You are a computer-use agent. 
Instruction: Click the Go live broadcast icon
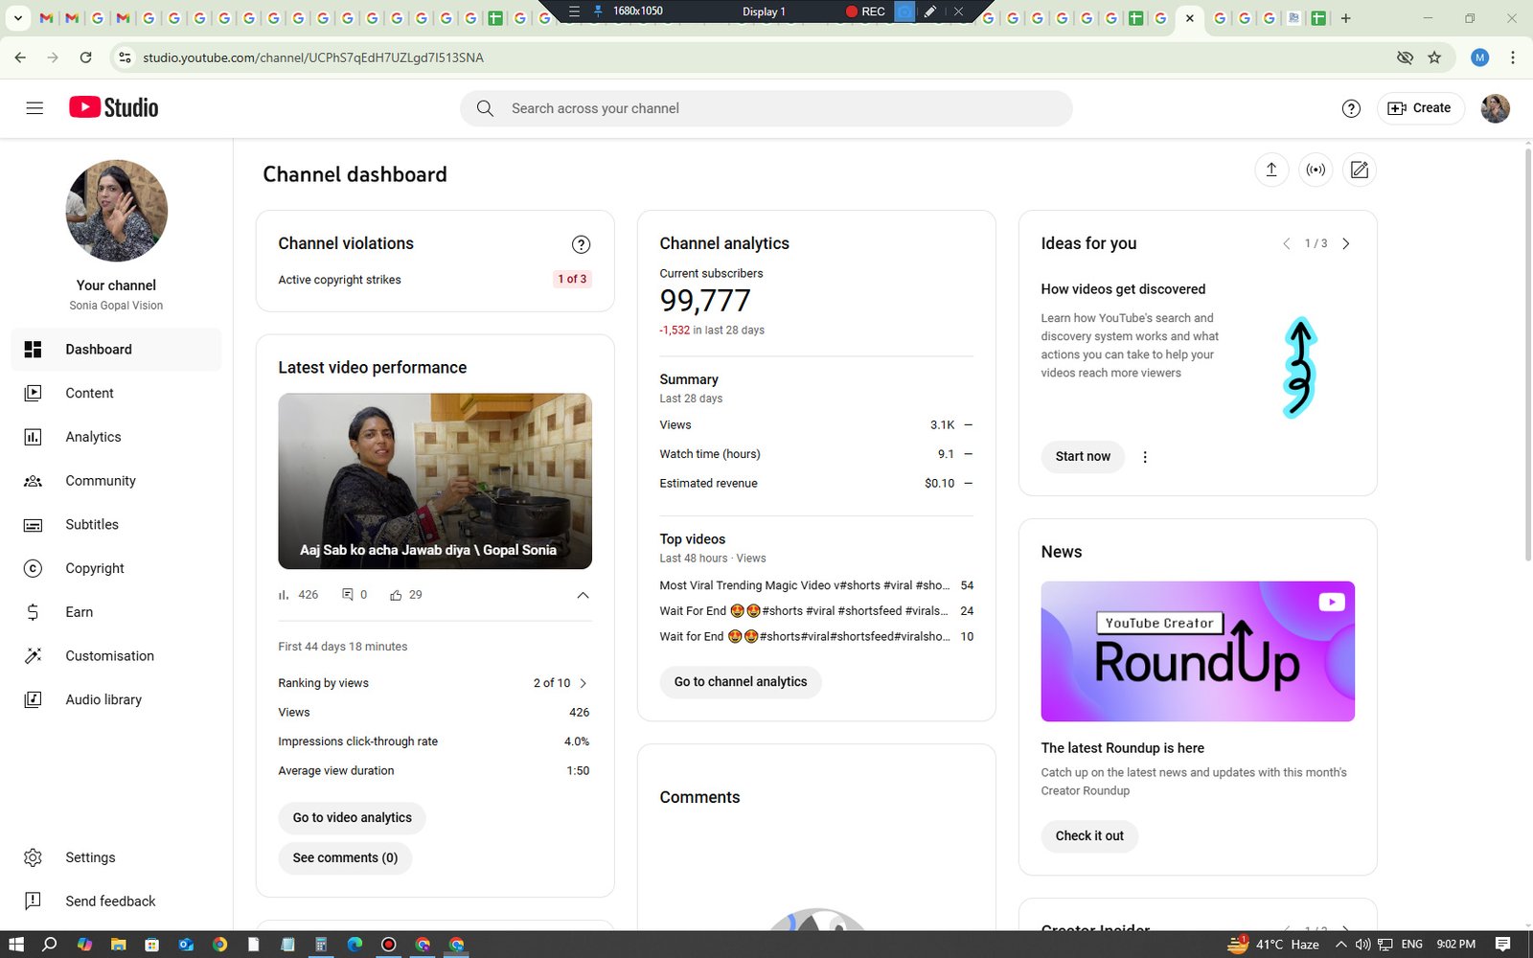[x=1316, y=170]
